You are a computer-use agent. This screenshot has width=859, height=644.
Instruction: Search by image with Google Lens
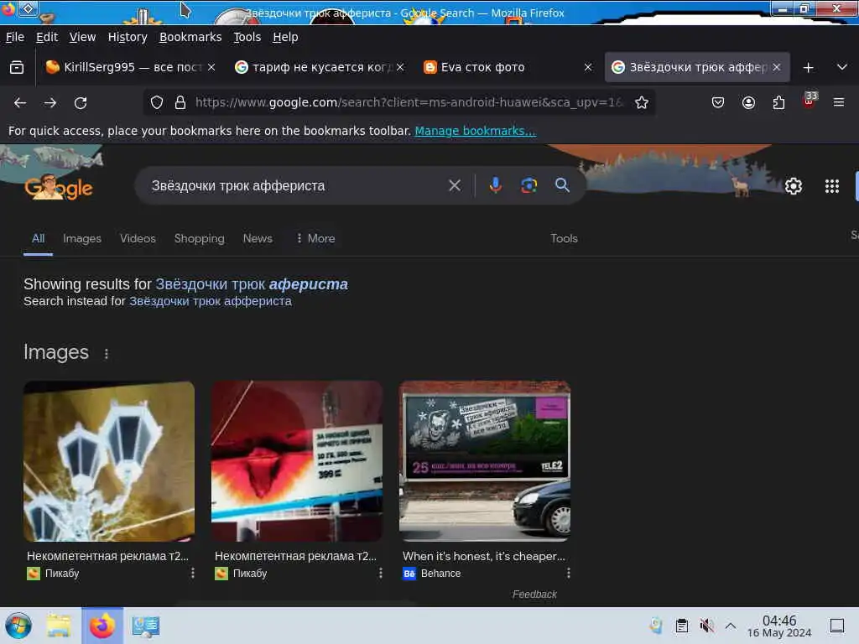coord(528,185)
